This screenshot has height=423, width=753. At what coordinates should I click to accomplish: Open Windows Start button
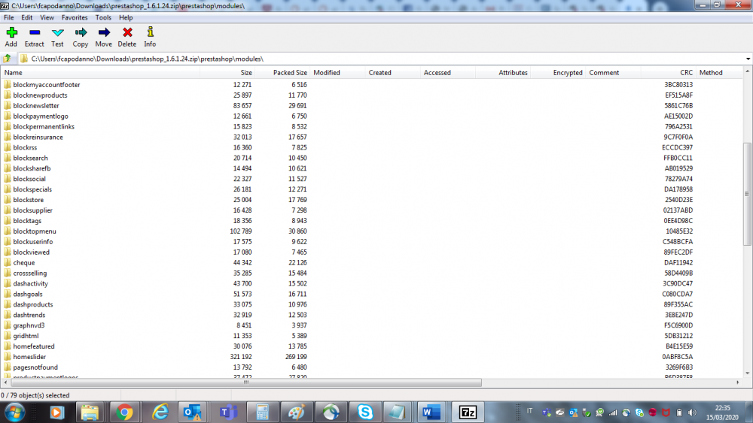[x=14, y=412]
